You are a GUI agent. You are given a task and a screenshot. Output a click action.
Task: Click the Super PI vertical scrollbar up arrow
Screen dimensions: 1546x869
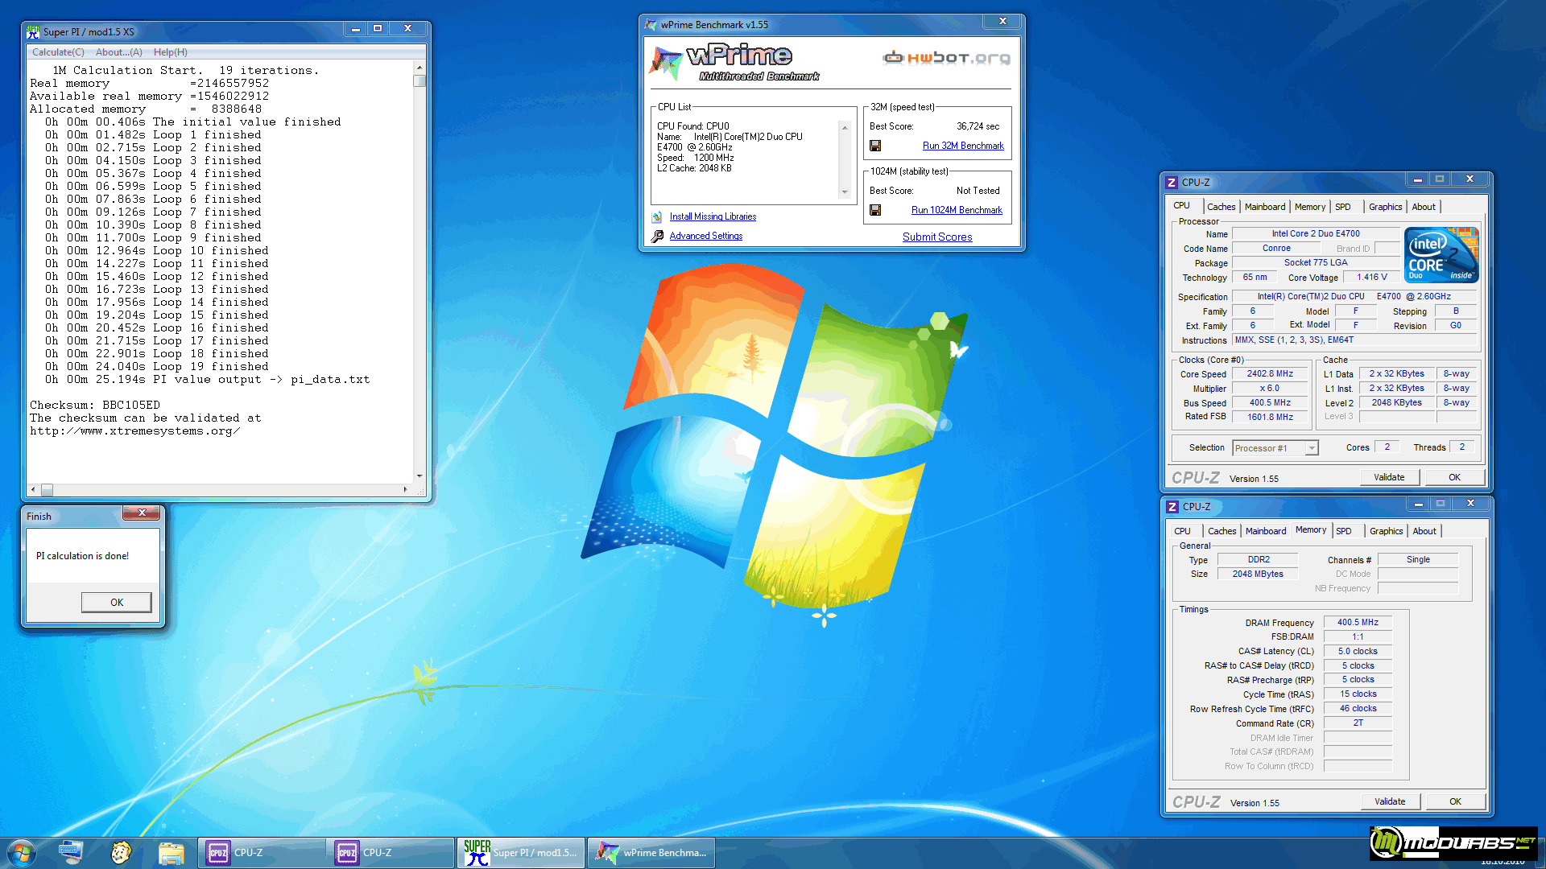tap(420, 68)
